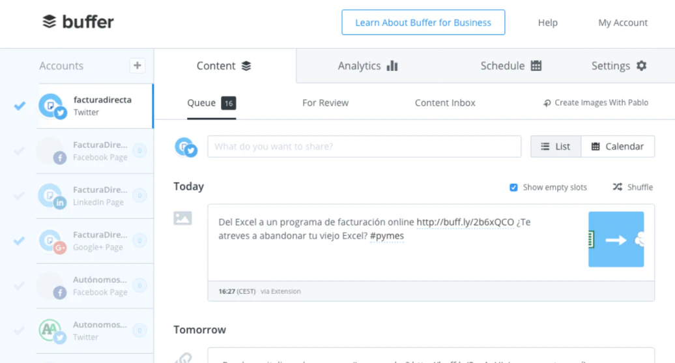This screenshot has width=675, height=363.
Task: Open the Autonomos Twitter account avatar
Action: pos(51,331)
